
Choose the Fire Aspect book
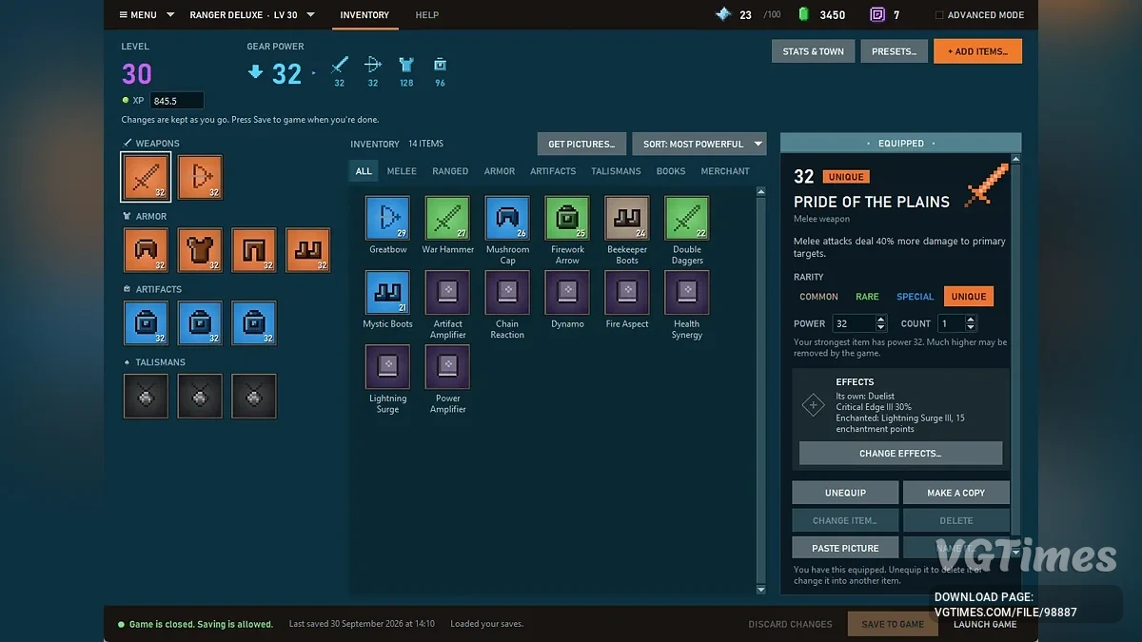pos(627,293)
